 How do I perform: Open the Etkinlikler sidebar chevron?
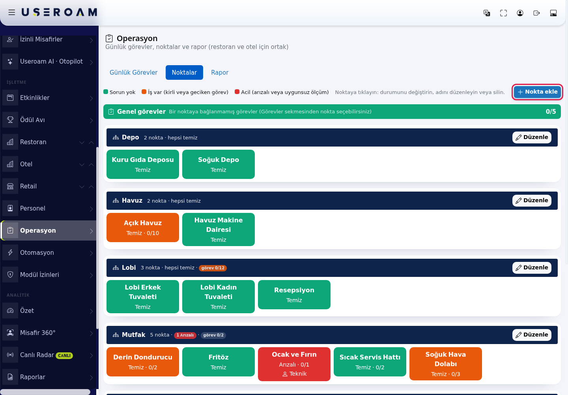coord(91,98)
